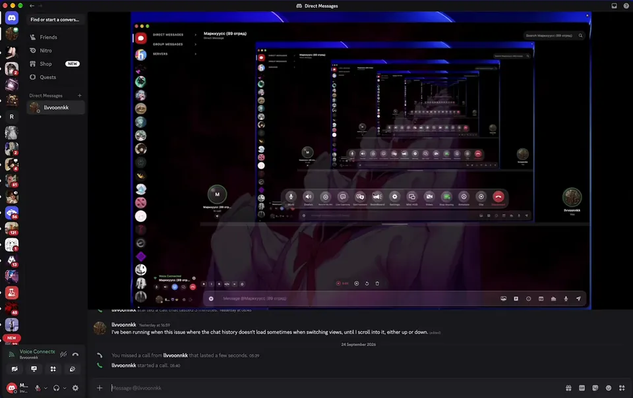
Task: Share your screen from the voice panel
Action: [x=34, y=369]
